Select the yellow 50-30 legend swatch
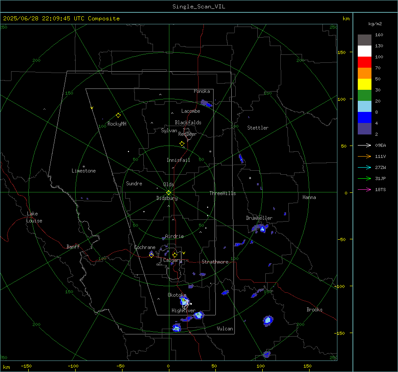 (x=364, y=84)
